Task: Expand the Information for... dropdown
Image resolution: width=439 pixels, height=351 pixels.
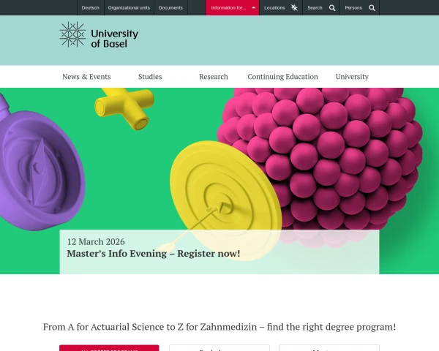Action: coord(233,7)
